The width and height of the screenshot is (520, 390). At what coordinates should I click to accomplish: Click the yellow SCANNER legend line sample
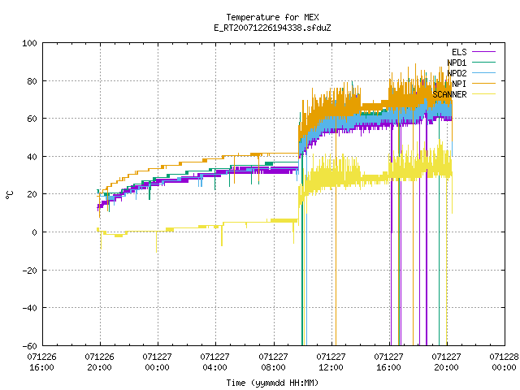tap(483, 94)
